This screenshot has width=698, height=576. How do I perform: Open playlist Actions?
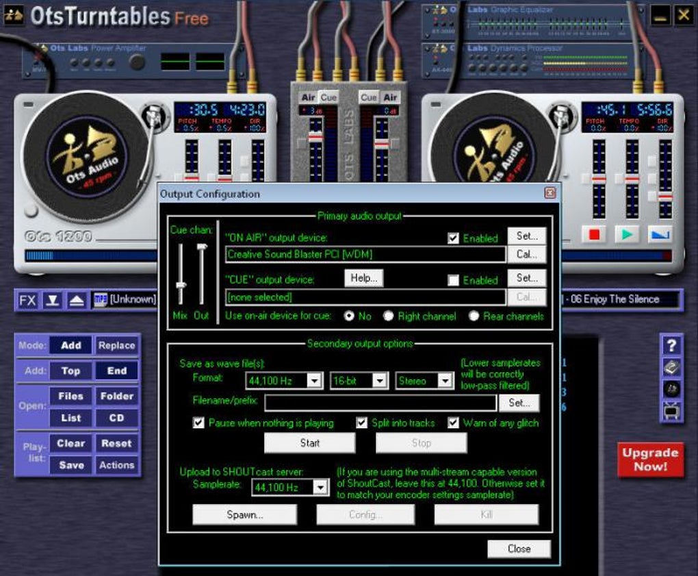116,465
